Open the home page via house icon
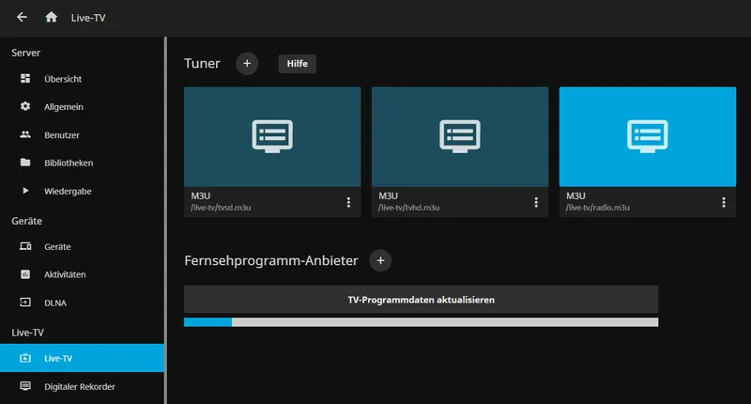Screen dimensions: 751x404 (52, 17)
